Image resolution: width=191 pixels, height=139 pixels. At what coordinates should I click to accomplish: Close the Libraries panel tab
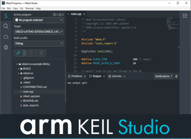(x=124, y=76)
